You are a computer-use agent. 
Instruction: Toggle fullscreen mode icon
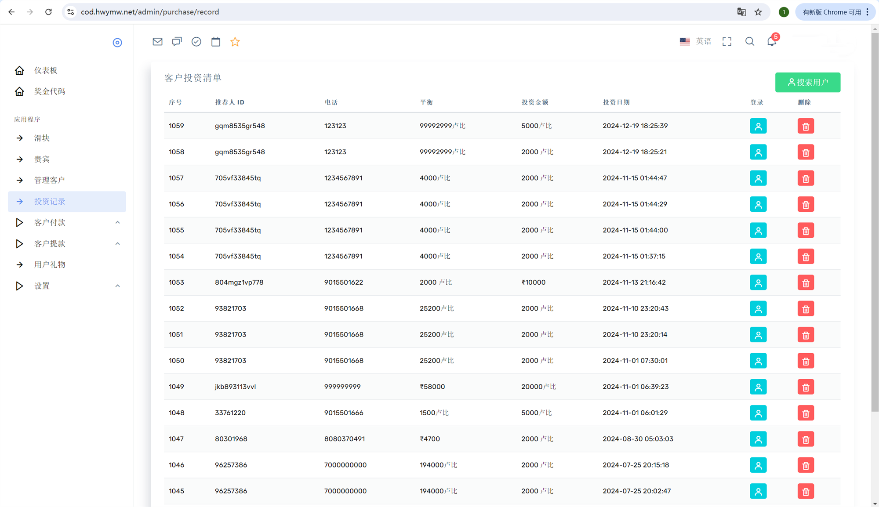tap(727, 42)
